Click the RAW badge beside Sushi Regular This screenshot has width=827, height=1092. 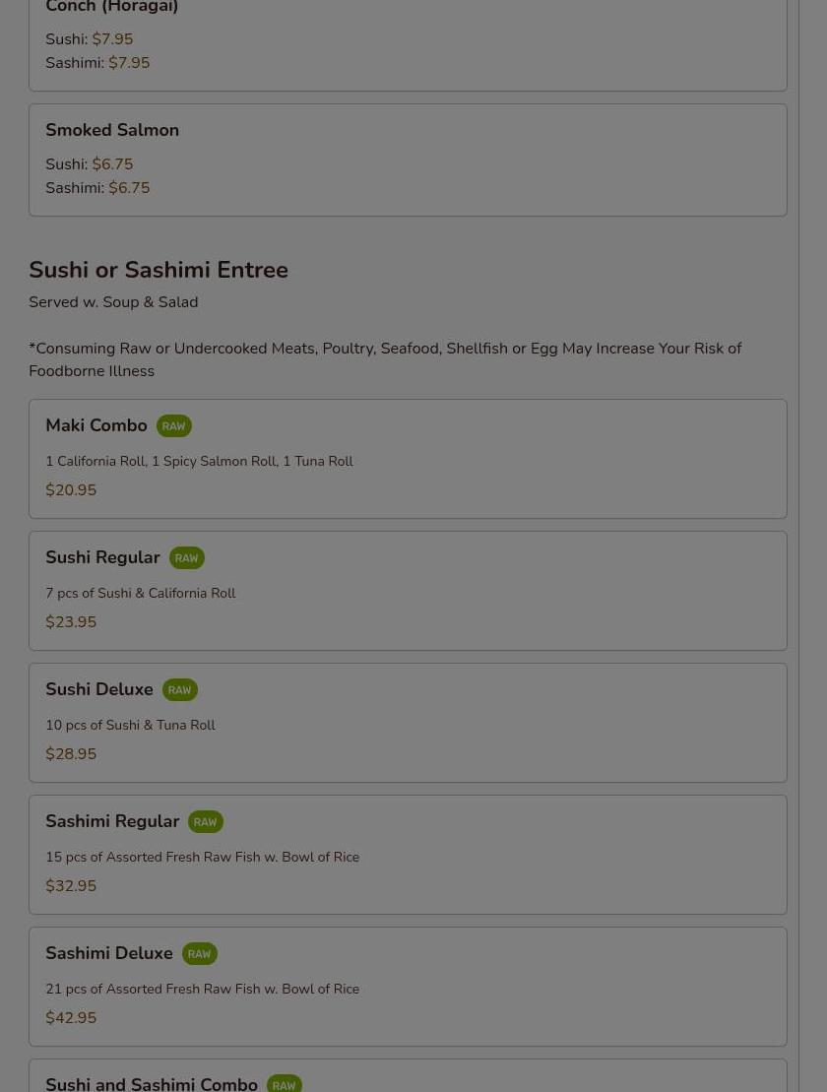[x=186, y=558]
